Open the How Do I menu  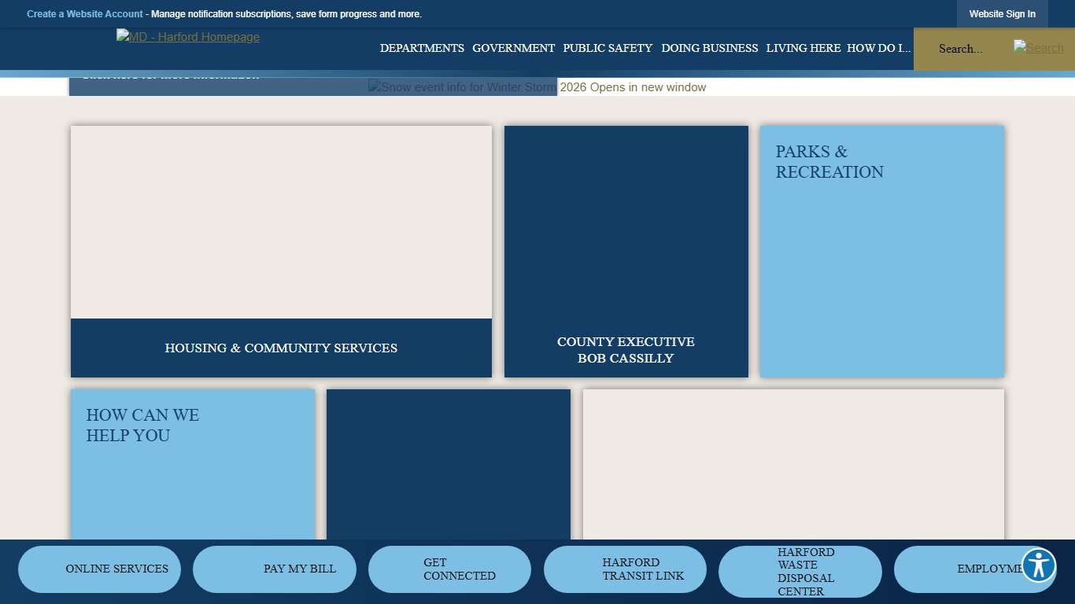pyautogui.click(x=878, y=48)
